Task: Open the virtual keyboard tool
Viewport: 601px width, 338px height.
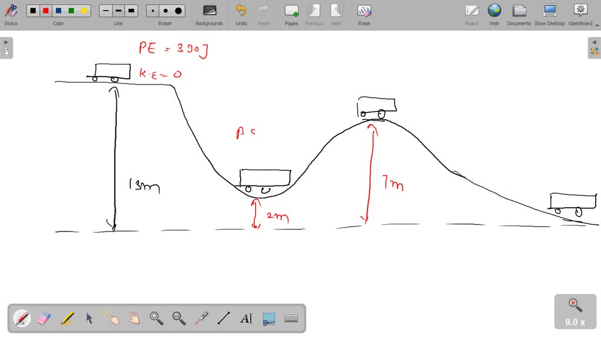Action: click(x=291, y=318)
